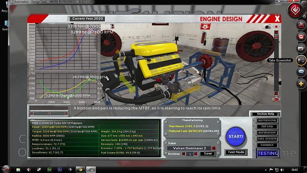The width and height of the screenshot is (307, 173).
Task: Save the engine revision
Action: click(x=207, y=154)
